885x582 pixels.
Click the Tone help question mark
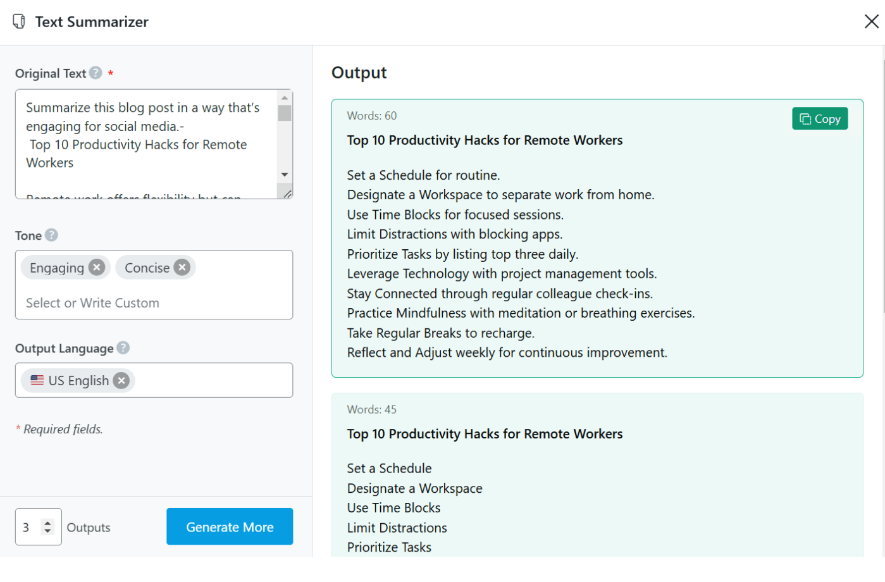click(x=52, y=235)
